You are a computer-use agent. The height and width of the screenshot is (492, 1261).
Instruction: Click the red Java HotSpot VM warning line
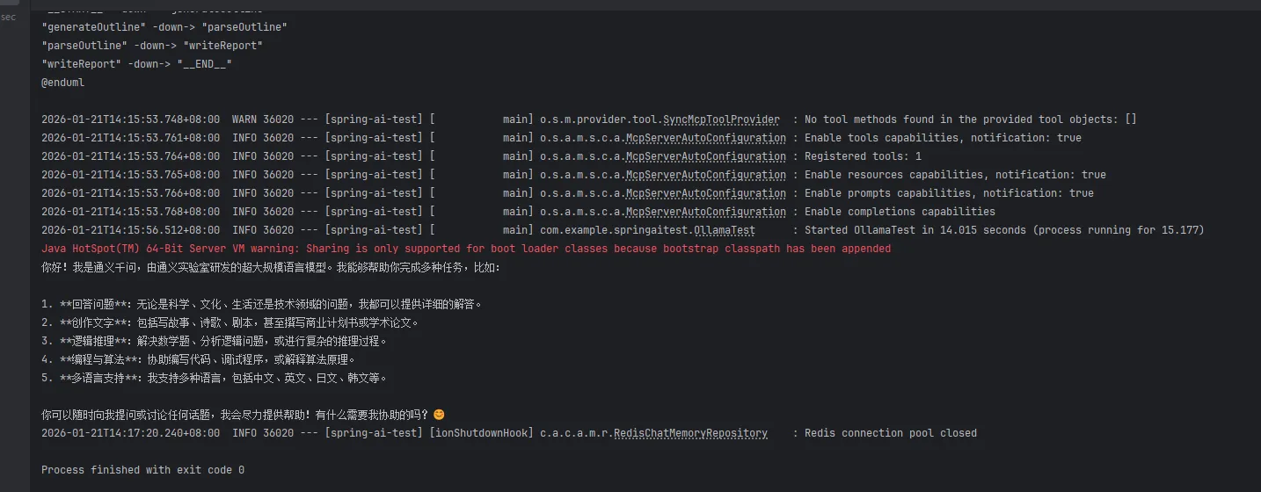[466, 249]
